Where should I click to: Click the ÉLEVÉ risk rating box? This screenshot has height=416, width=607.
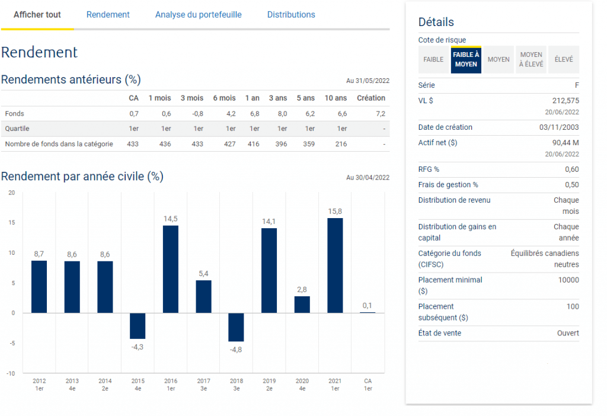[564, 60]
